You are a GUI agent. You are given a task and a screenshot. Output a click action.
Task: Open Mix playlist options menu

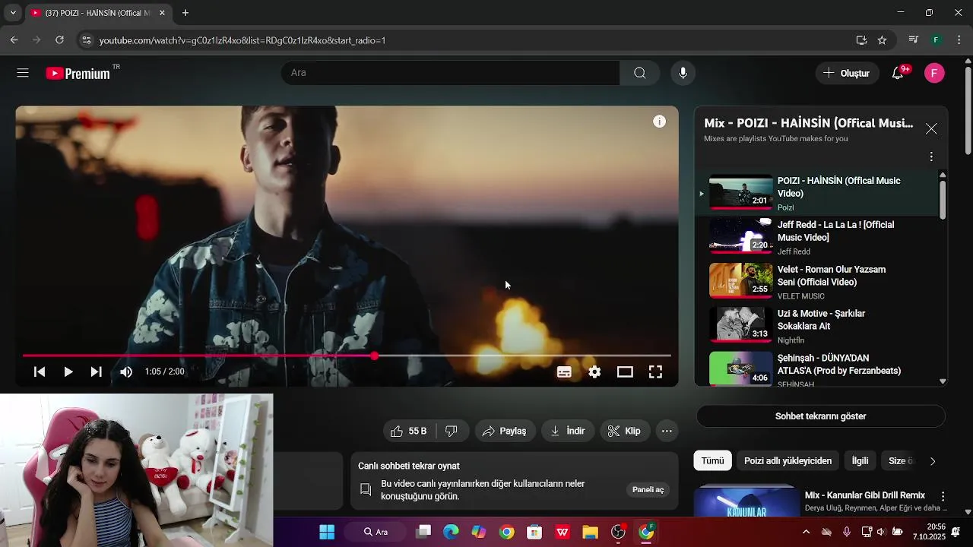pyautogui.click(x=931, y=157)
